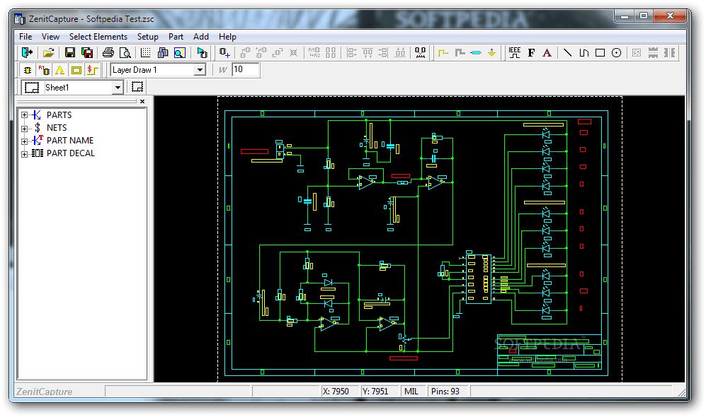Click the W width input field

click(x=245, y=70)
